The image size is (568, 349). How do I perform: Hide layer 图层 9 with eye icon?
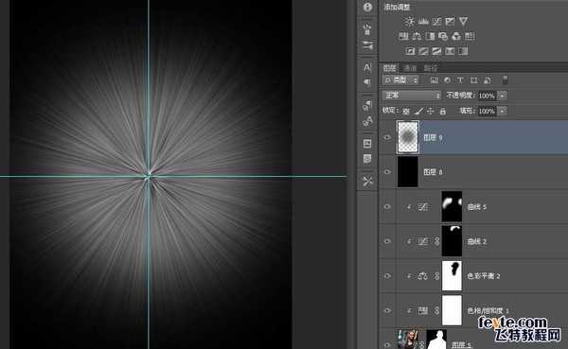pos(387,137)
